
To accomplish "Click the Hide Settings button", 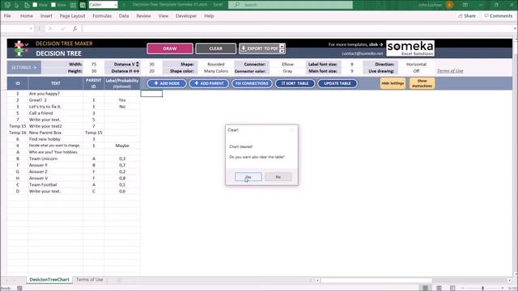I will [393, 83].
